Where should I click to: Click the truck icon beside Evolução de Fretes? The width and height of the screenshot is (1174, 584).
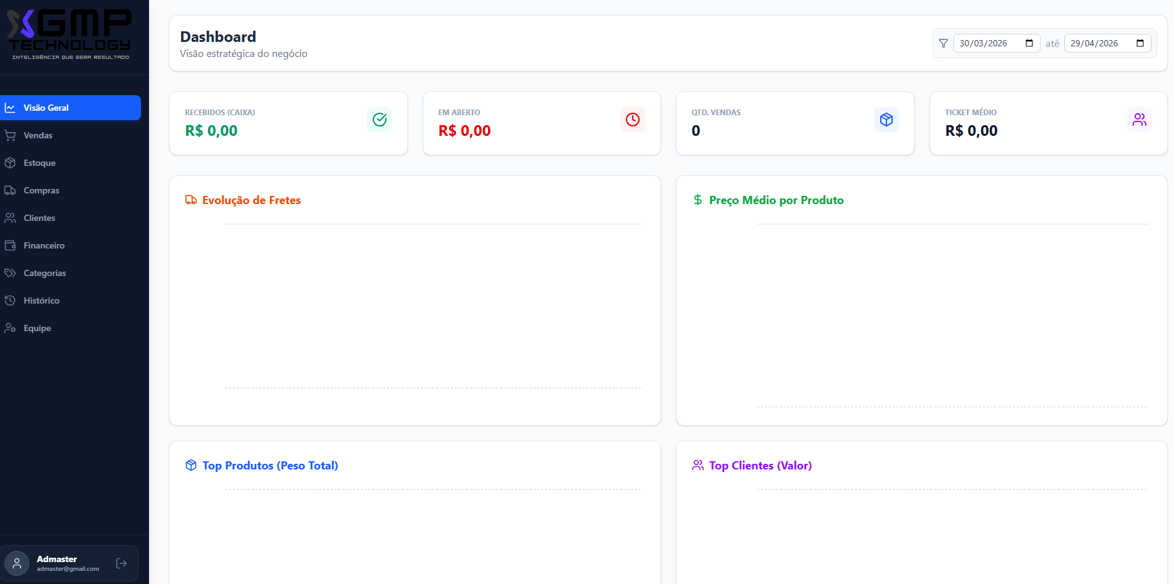191,200
